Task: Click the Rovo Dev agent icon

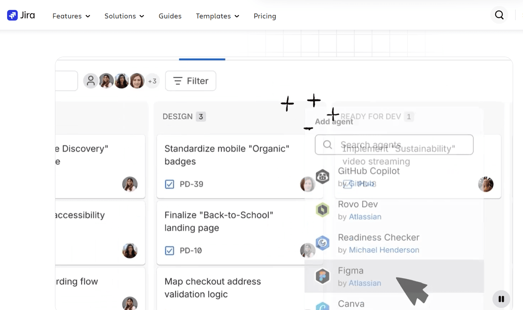Action: pos(323,210)
